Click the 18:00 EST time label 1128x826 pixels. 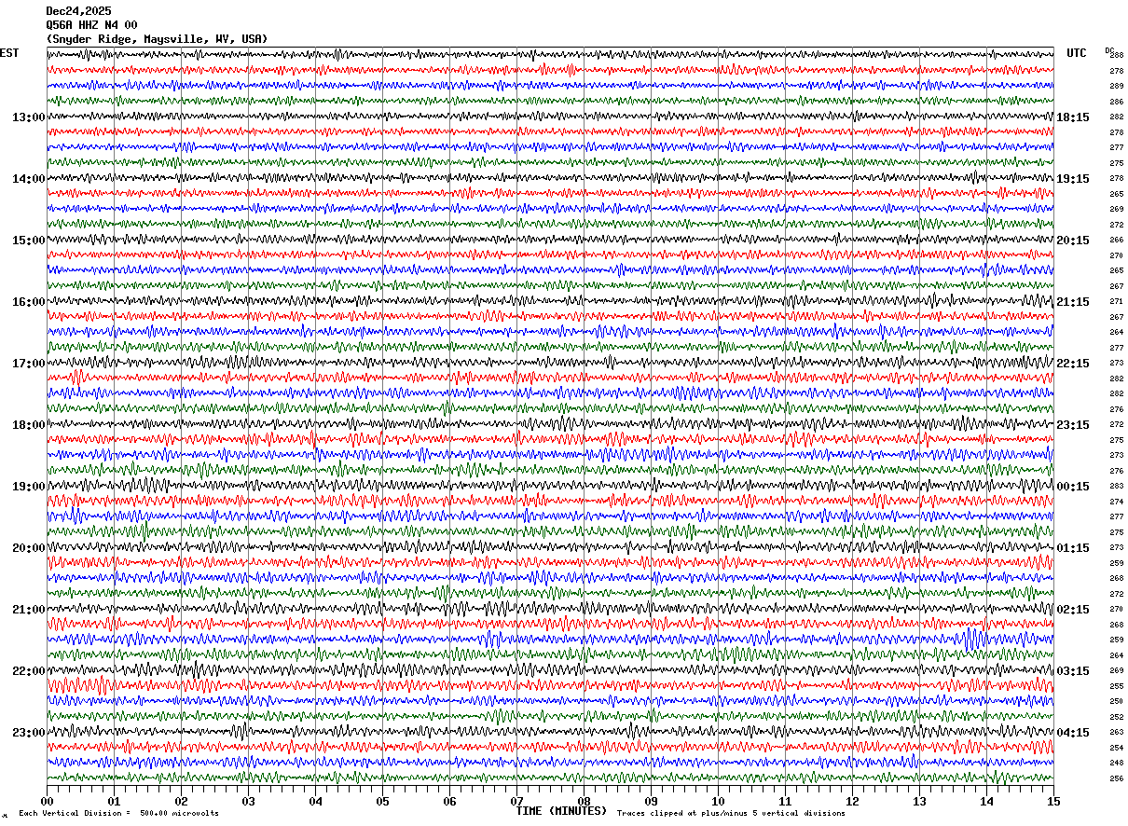click(29, 425)
